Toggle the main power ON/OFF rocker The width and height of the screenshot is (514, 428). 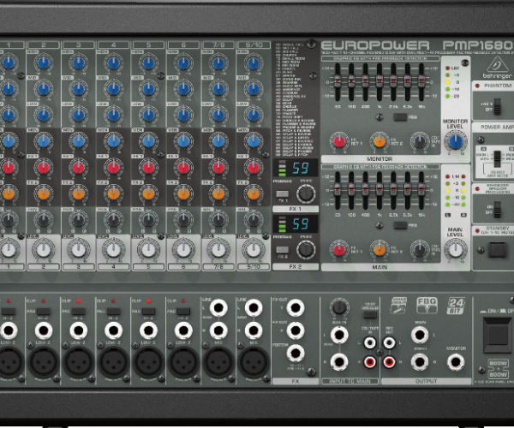point(497,335)
